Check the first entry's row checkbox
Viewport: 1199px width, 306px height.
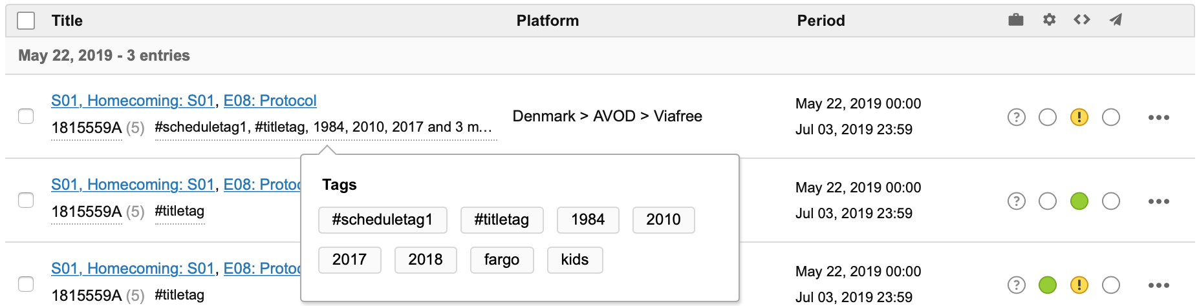point(26,116)
